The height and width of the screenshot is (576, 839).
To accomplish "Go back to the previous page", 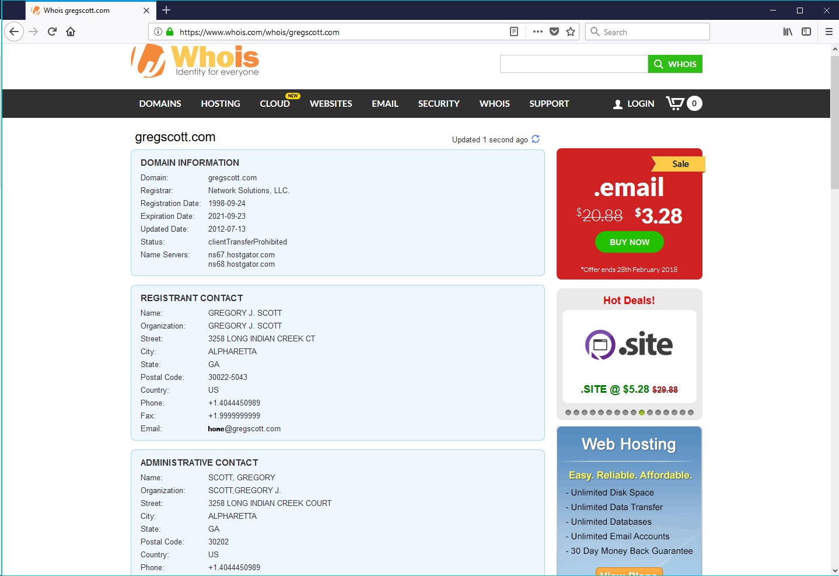I will [14, 32].
